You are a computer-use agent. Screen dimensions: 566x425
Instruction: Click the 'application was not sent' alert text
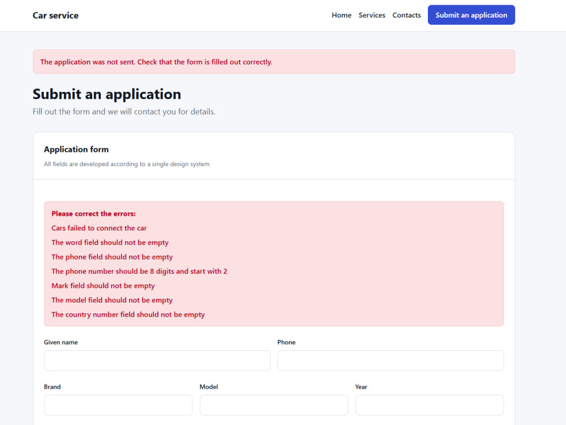click(x=156, y=62)
